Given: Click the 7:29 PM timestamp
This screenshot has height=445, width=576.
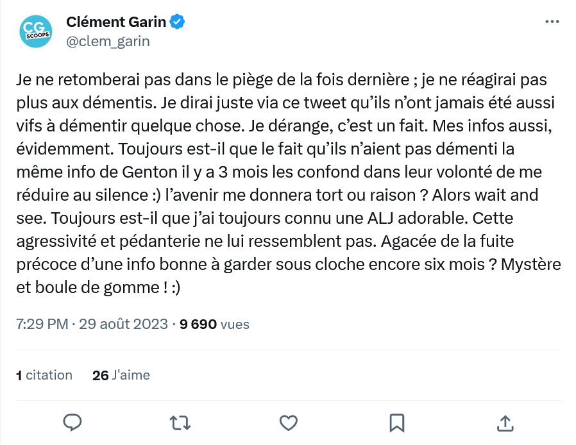Looking at the screenshot, I should pos(42,324).
